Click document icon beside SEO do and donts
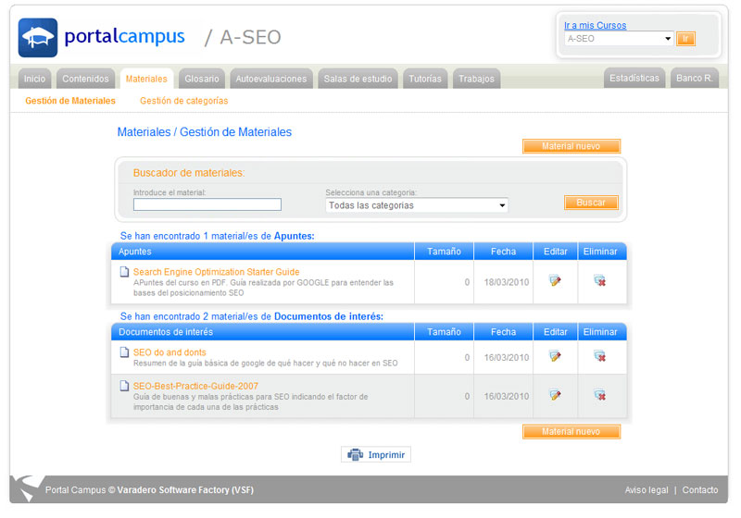The width and height of the screenshot is (741, 518). (124, 352)
